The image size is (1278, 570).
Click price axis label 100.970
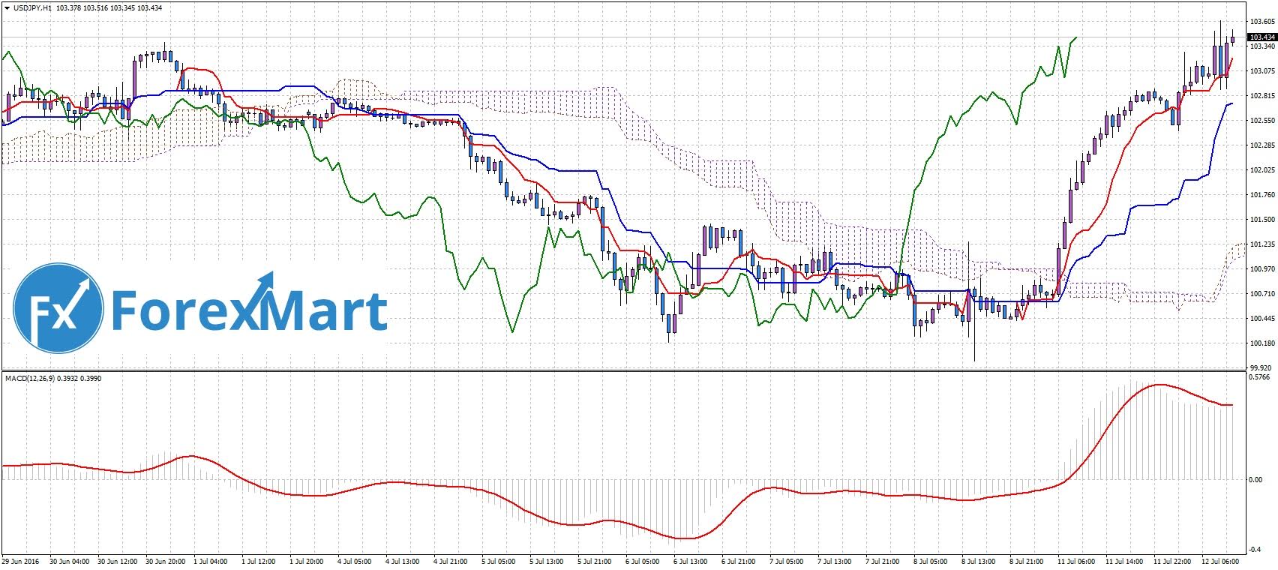tap(1262, 269)
